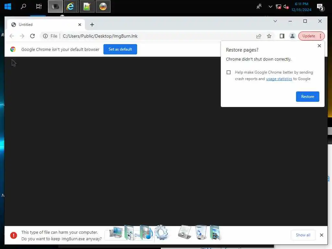Click the disk drive dock icon
The width and height of the screenshot is (332, 249).
click(x=184, y=232)
